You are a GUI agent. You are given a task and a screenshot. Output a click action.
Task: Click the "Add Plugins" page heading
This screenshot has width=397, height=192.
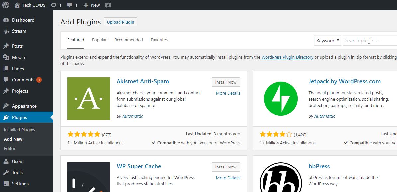coord(81,22)
